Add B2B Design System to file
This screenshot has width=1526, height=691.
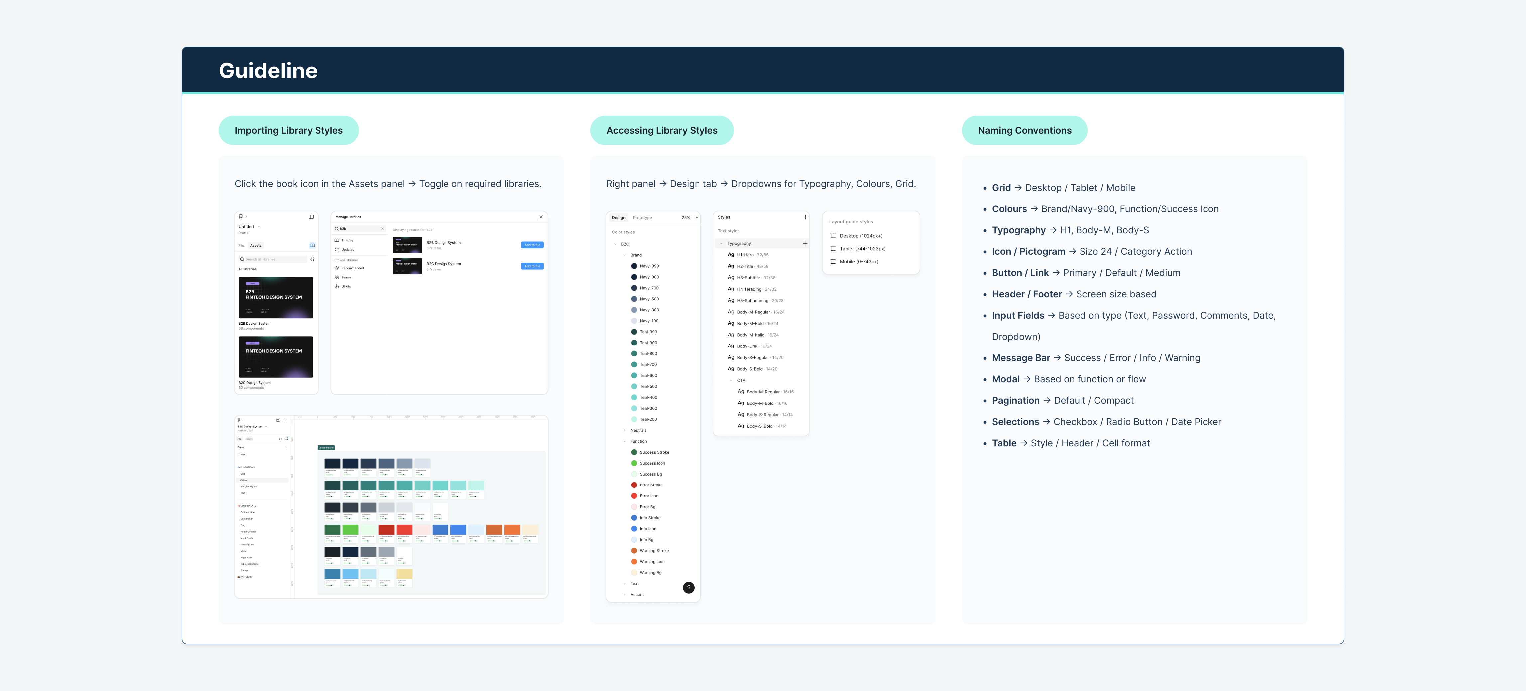tap(531, 245)
